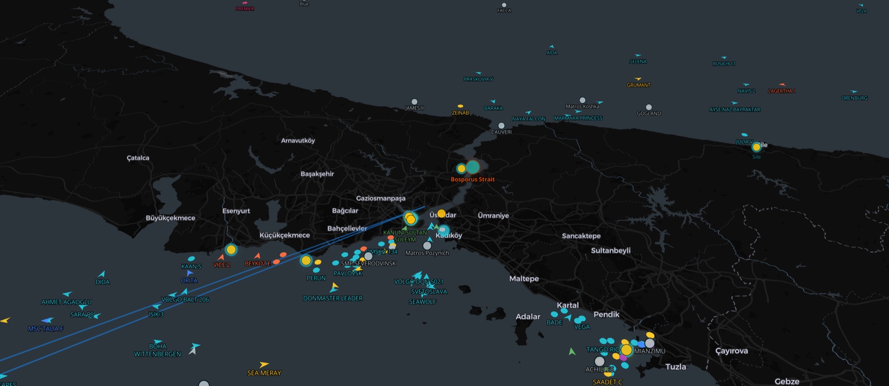Image resolution: width=889 pixels, height=386 pixels.
Task: Select the NAYA FALCON label
Action: [529, 119]
